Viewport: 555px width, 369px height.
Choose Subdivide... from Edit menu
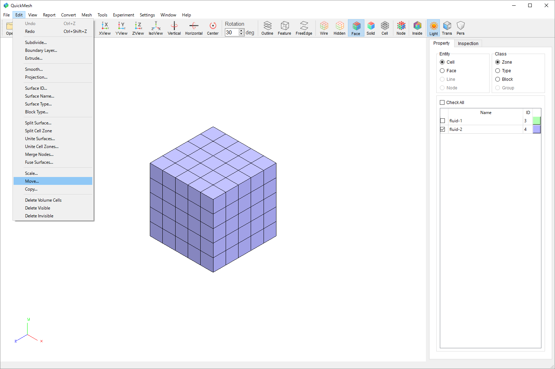(x=53, y=43)
